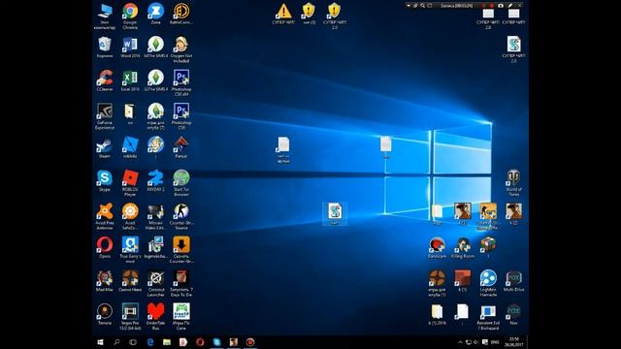The height and width of the screenshot is (349, 621).
Task: Open the Google Chrome desktop shortcut
Action: pos(130,16)
